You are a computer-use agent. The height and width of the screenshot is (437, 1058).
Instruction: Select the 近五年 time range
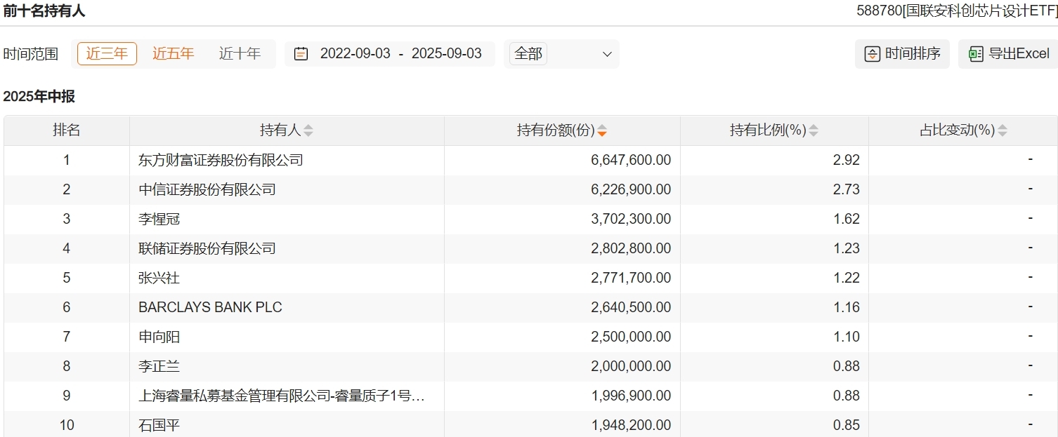click(x=173, y=53)
